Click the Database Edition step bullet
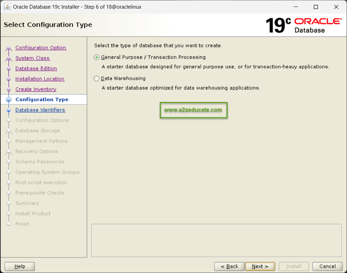Image resolution: width=347 pixels, height=273 pixels. point(9,69)
